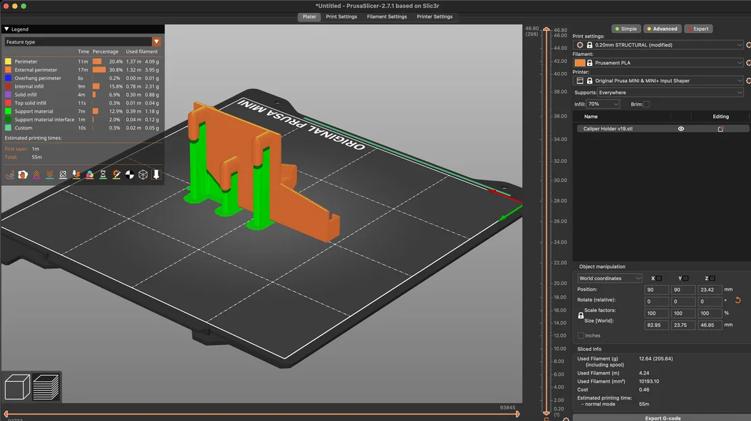Open the Filament preset dropdown
The image size is (751, 421).
(x=659, y=63)
